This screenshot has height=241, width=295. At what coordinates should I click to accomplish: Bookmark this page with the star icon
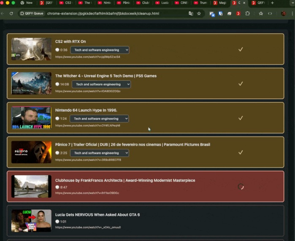click(199, 13)
